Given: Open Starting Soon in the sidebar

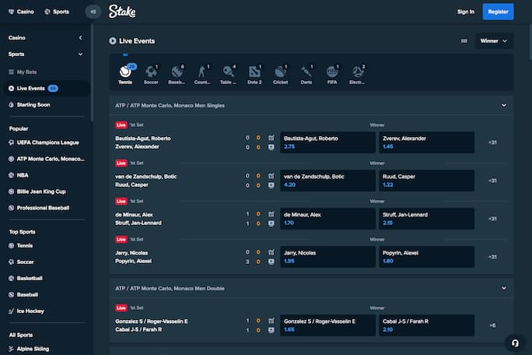Looking at the screenshot, I should point(33,104).
